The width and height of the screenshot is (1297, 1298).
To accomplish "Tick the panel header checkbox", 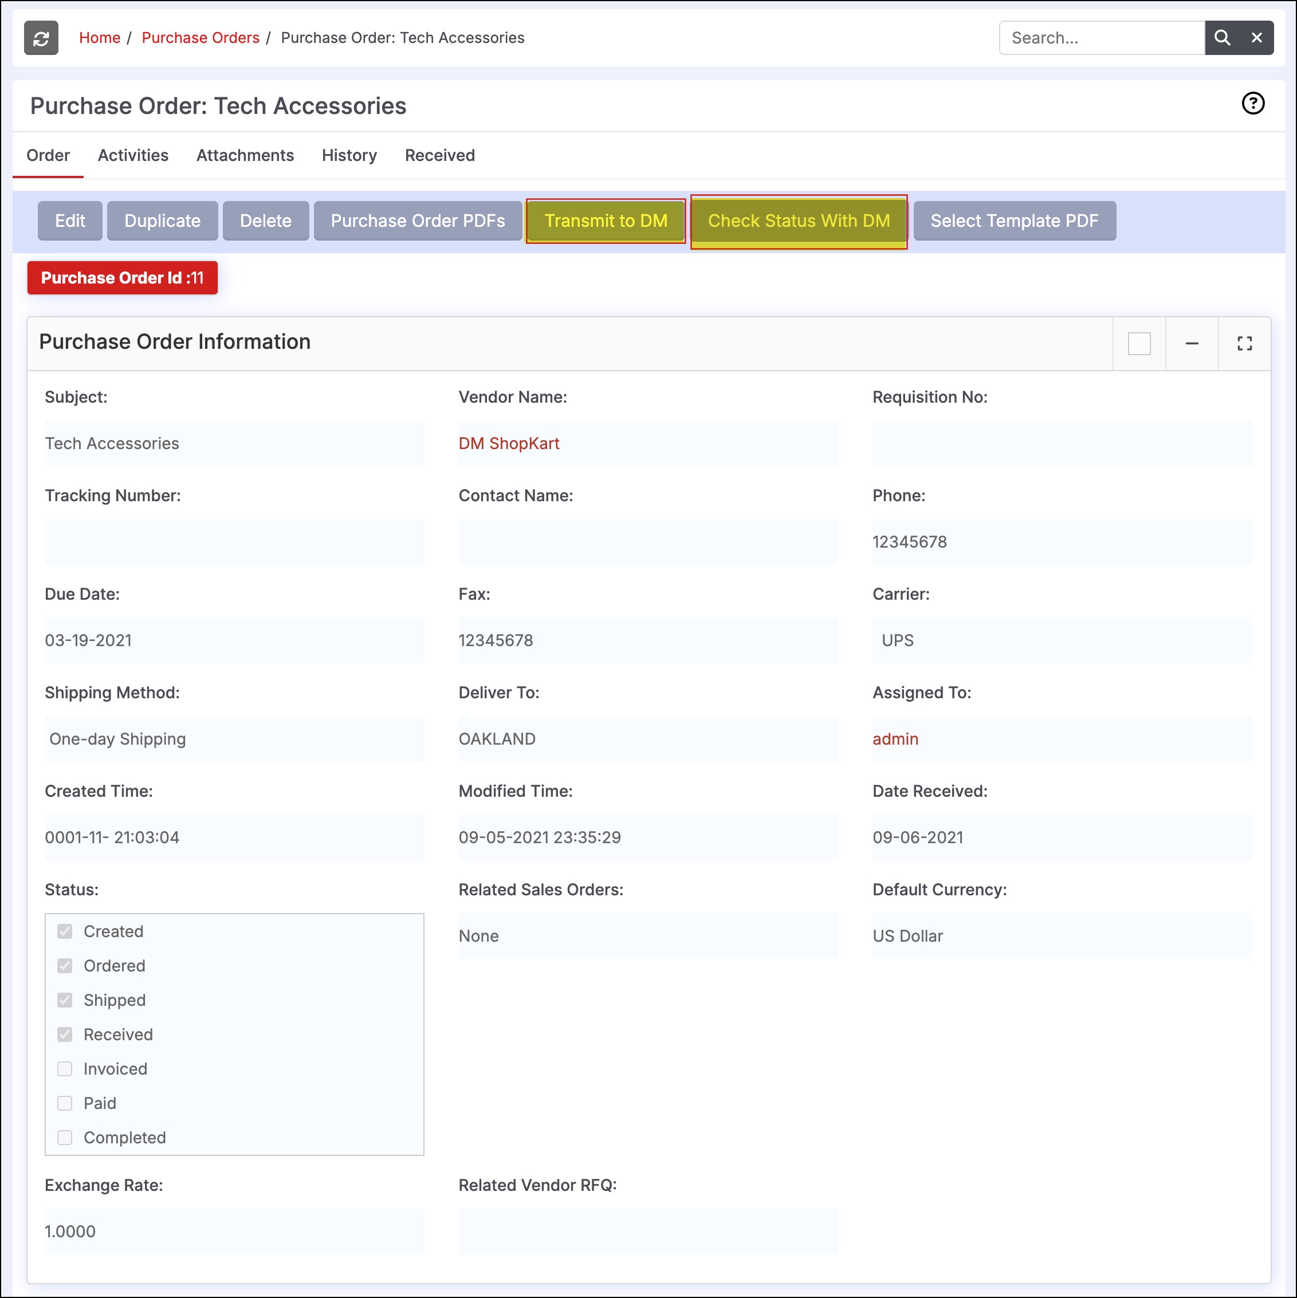I will pos(1138,343).
